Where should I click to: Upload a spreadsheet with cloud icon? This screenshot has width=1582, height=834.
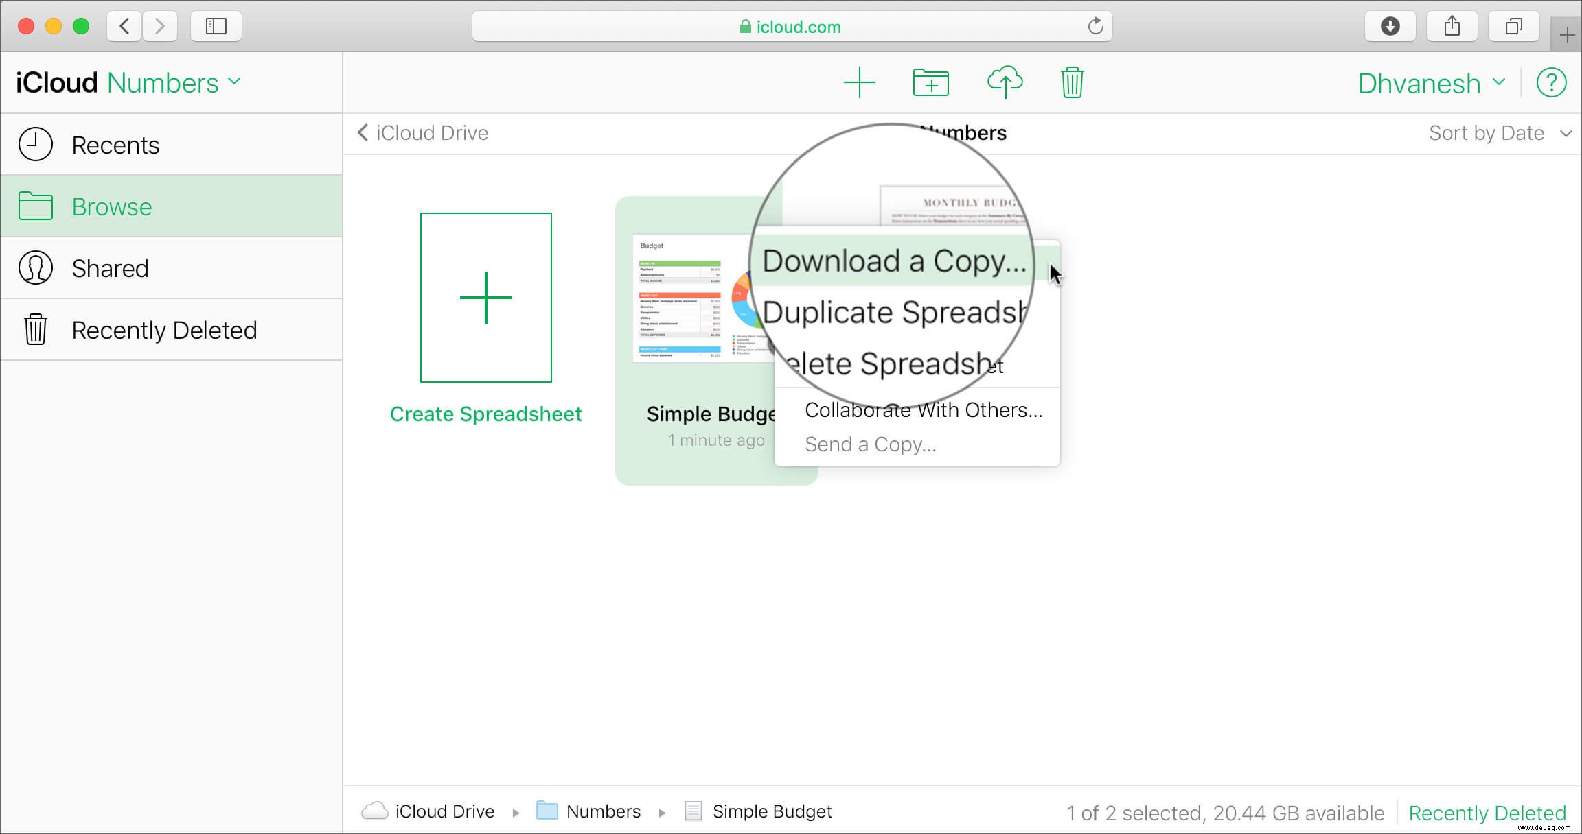pyautogui.click(x=1005, y=83)
